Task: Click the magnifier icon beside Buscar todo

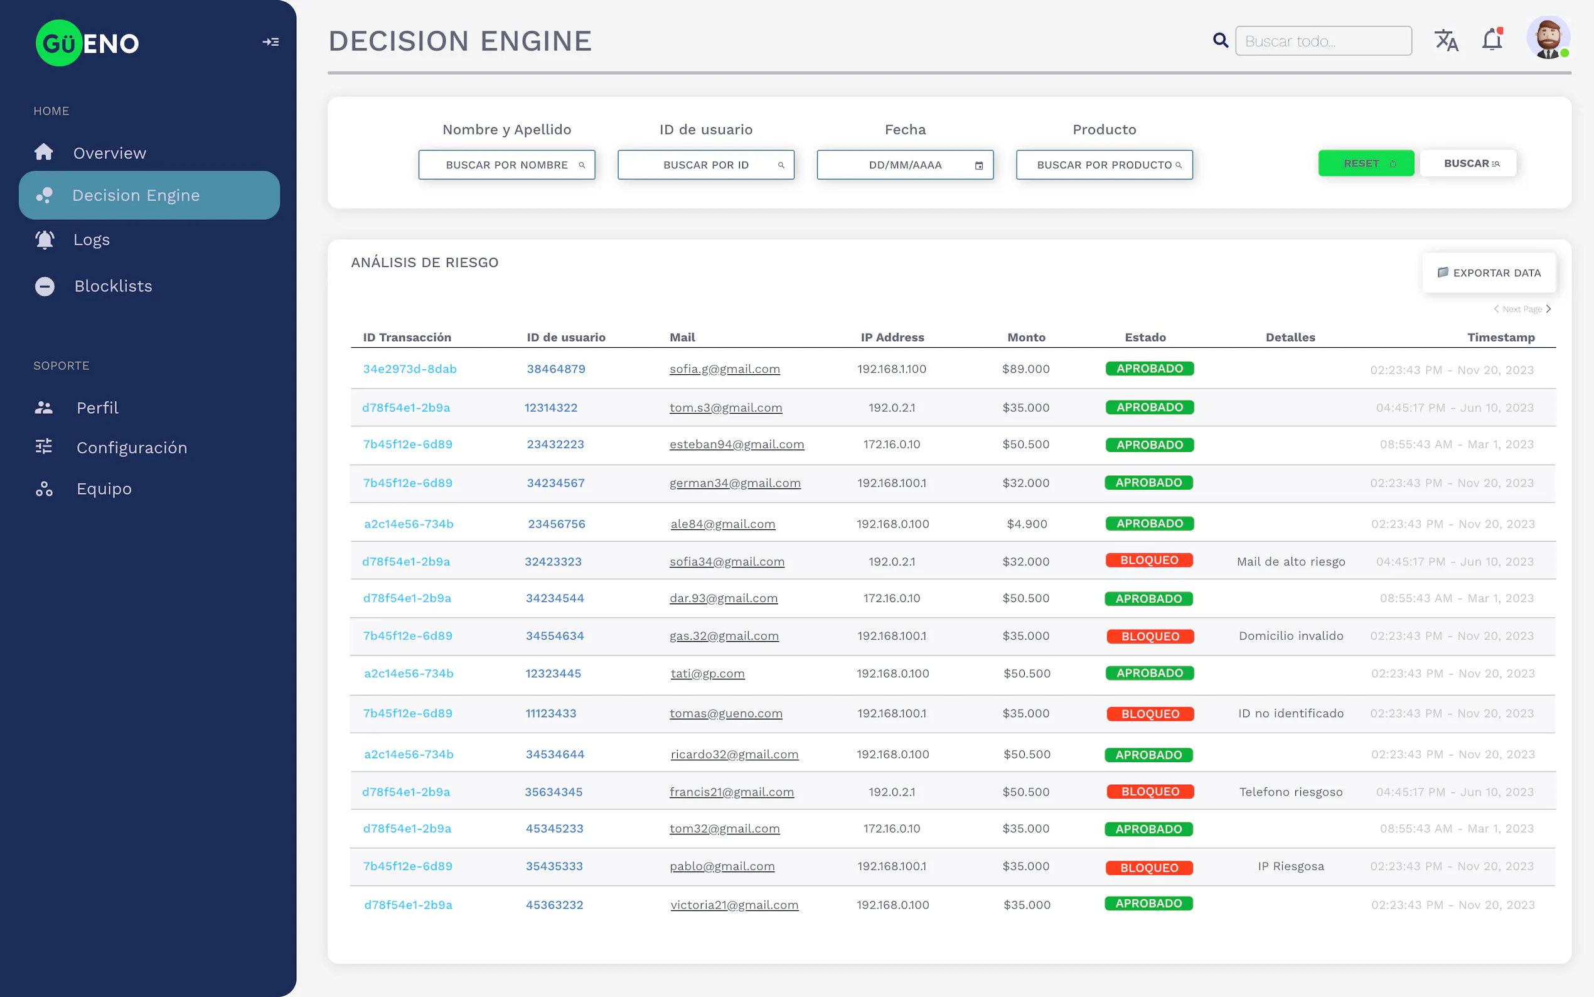Action: point(1221,41)
